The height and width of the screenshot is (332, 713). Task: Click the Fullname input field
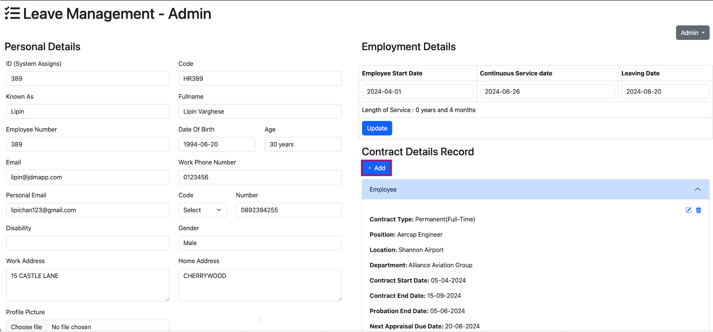click(x=260, y=112)
